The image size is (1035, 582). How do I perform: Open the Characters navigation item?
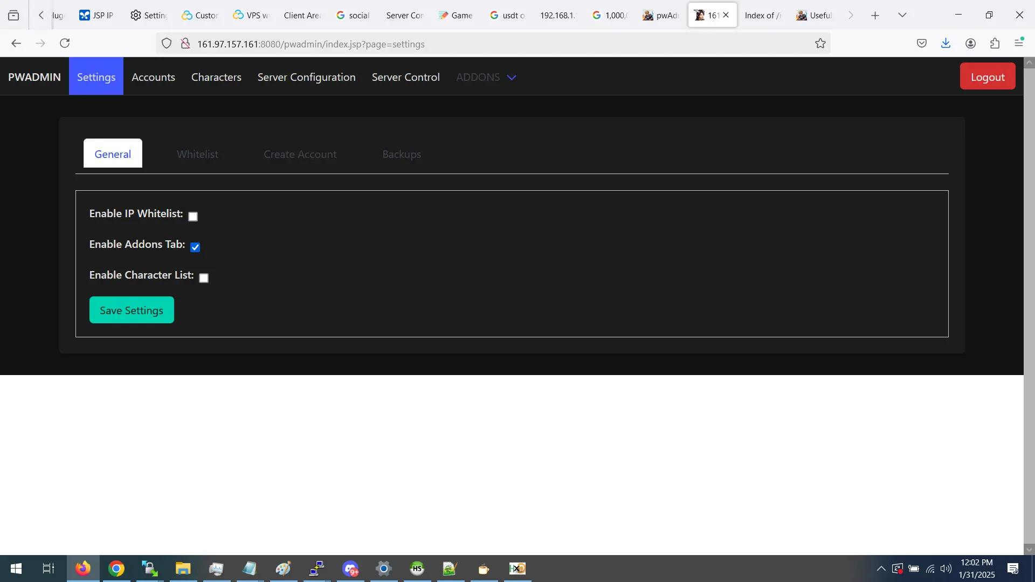click(x=216, y=77)
